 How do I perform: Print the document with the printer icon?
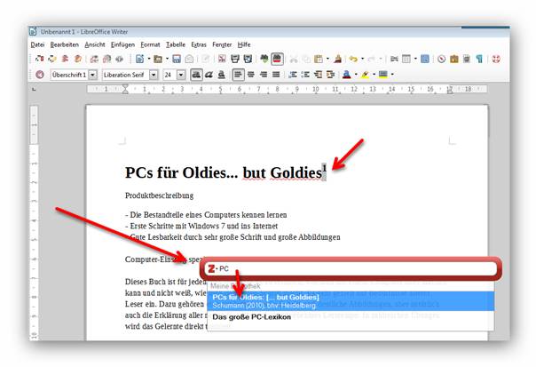point(235,59)
